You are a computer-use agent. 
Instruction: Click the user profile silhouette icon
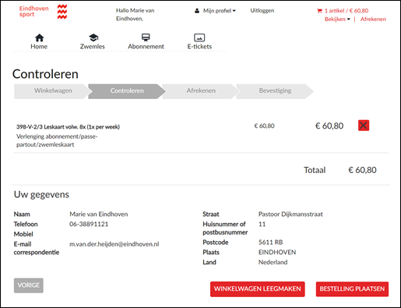[197, 11]
